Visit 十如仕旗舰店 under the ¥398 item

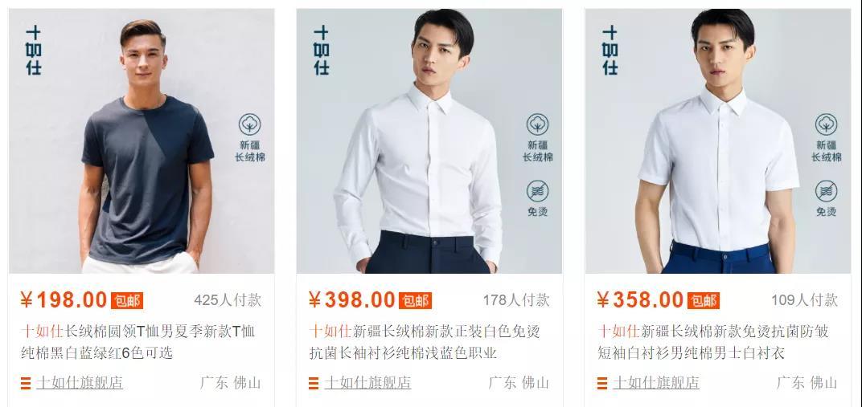tap(367, 382)
